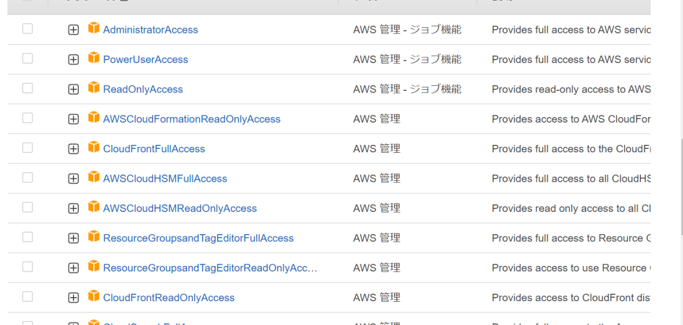683x325 pixels.
Task: Click policy icon beside CloudFrontFullAccess
Action: click(x=94, y=147)
